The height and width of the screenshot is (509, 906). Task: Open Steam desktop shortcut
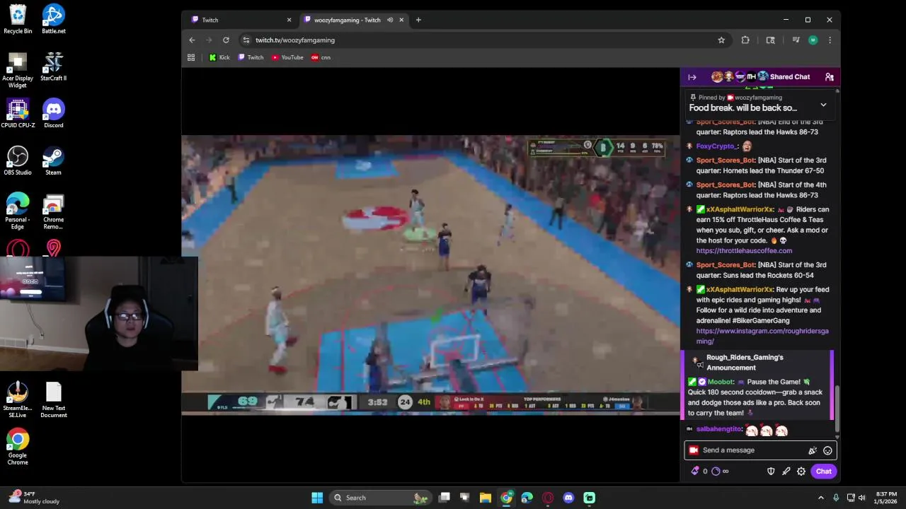pos(53,160)
